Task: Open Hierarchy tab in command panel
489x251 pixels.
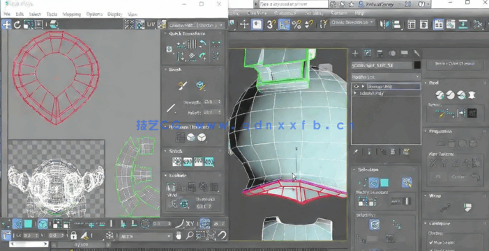Action: (x=380, y=54)
